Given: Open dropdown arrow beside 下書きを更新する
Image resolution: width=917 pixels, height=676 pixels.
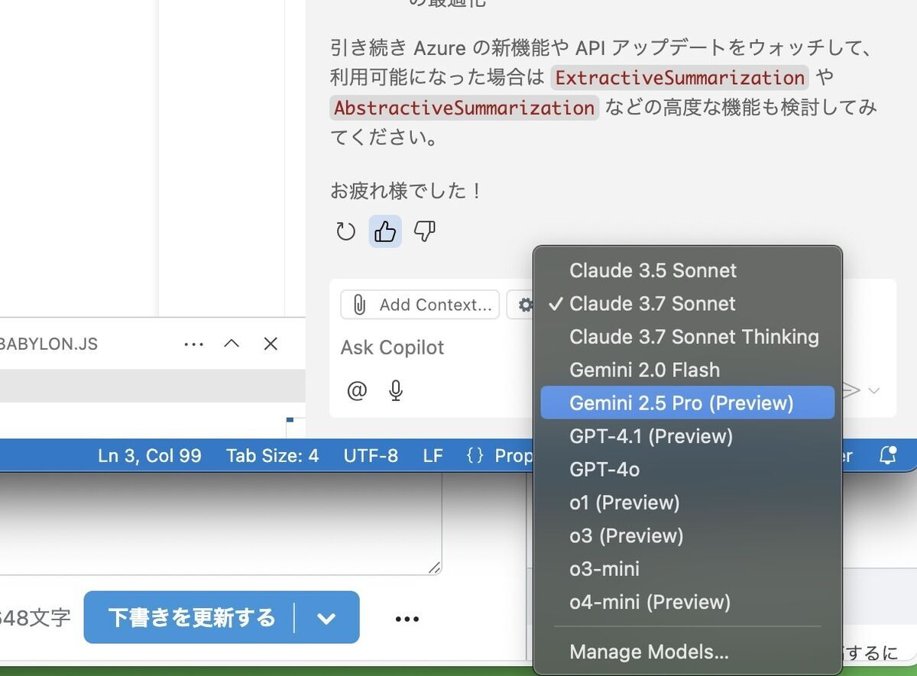Looking at the screenshot, I should tap(326, 618).
